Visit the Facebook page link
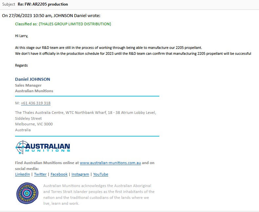 click(59, 174)
